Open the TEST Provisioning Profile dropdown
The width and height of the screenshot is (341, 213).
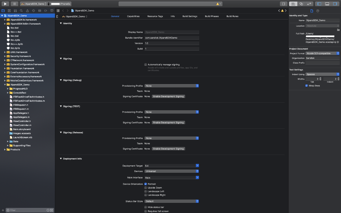click(172, 112)
